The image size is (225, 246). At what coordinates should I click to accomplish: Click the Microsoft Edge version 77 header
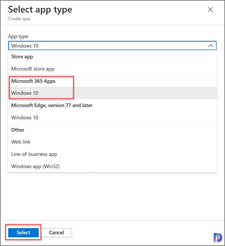[x=52, y=105]
